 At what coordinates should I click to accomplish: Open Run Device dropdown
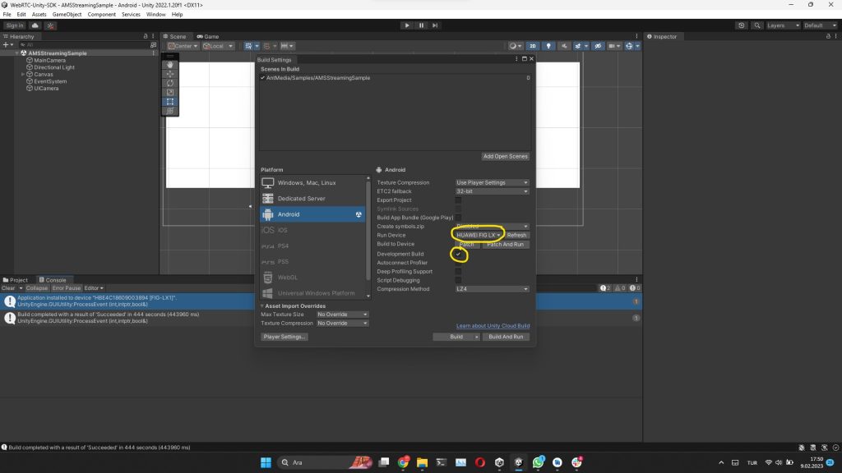(479, 236)
